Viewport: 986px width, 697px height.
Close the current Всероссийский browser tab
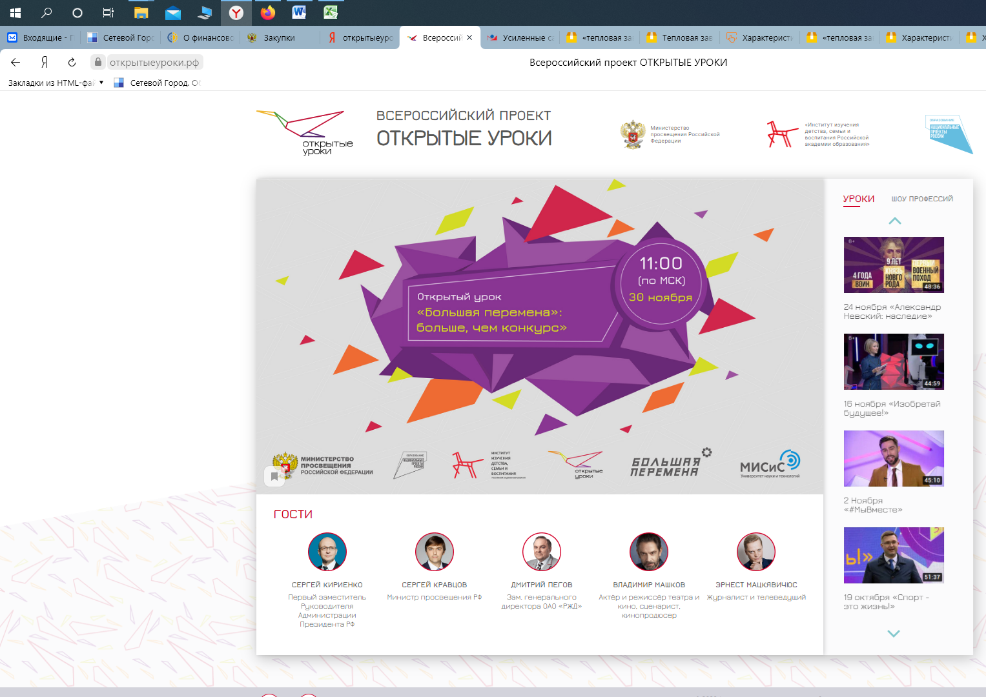[x=469, y=37]
